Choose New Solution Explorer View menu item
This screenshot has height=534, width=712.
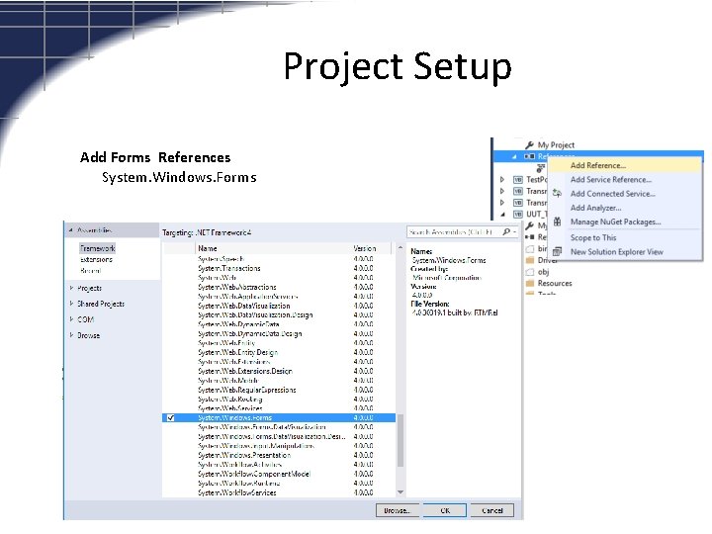pos(624,251)
